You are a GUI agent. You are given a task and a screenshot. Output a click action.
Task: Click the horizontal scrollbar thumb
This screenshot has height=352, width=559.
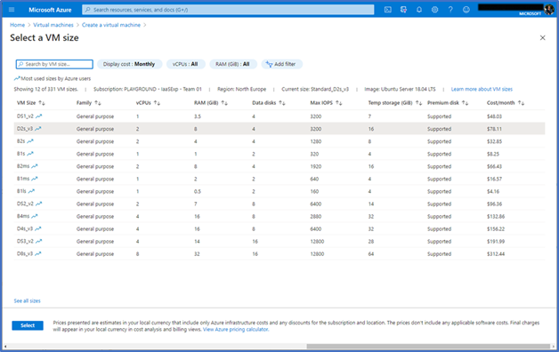(x=428, y=347)
